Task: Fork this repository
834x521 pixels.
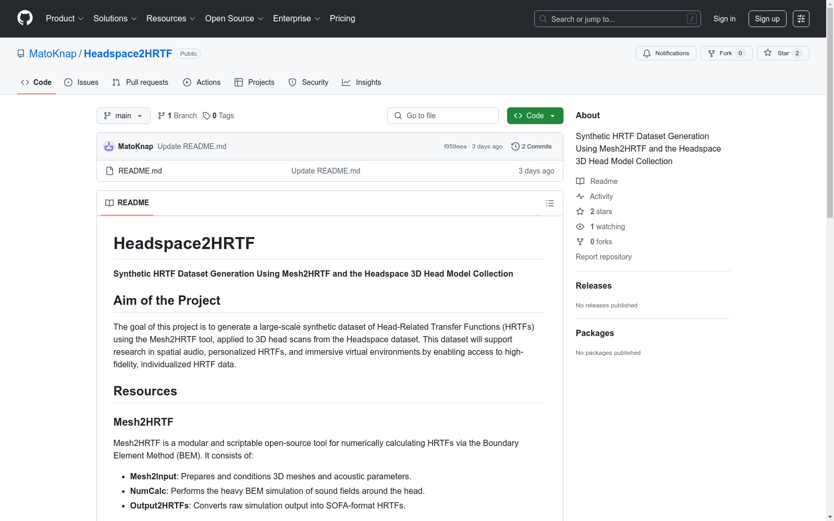Action: point(727,53)
